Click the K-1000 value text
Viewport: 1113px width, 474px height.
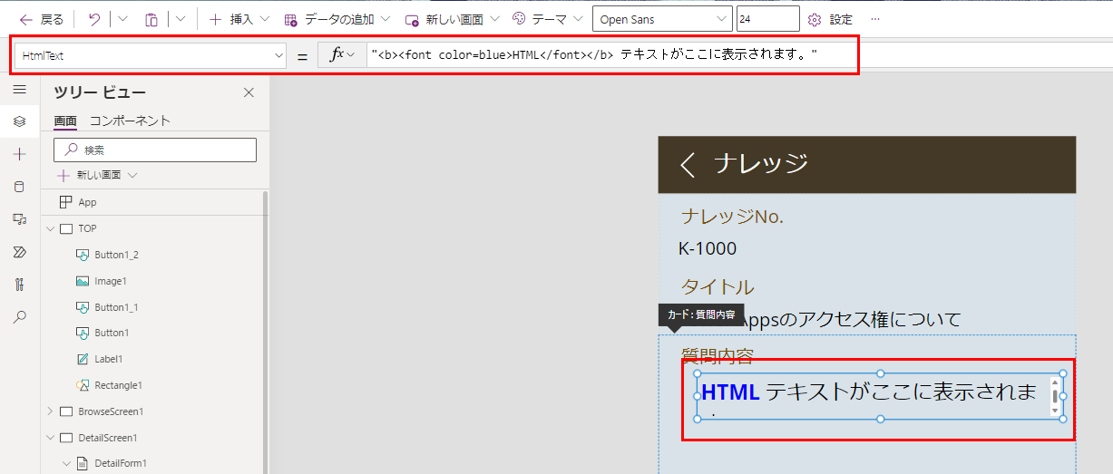tap(708, 248)
